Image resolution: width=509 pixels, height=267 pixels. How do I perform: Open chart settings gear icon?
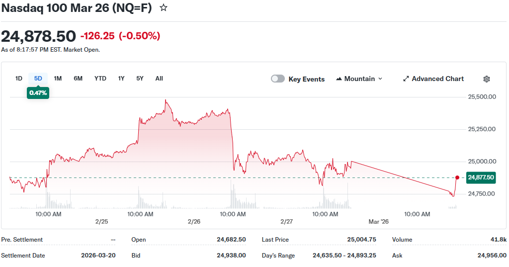pos(486,79)
